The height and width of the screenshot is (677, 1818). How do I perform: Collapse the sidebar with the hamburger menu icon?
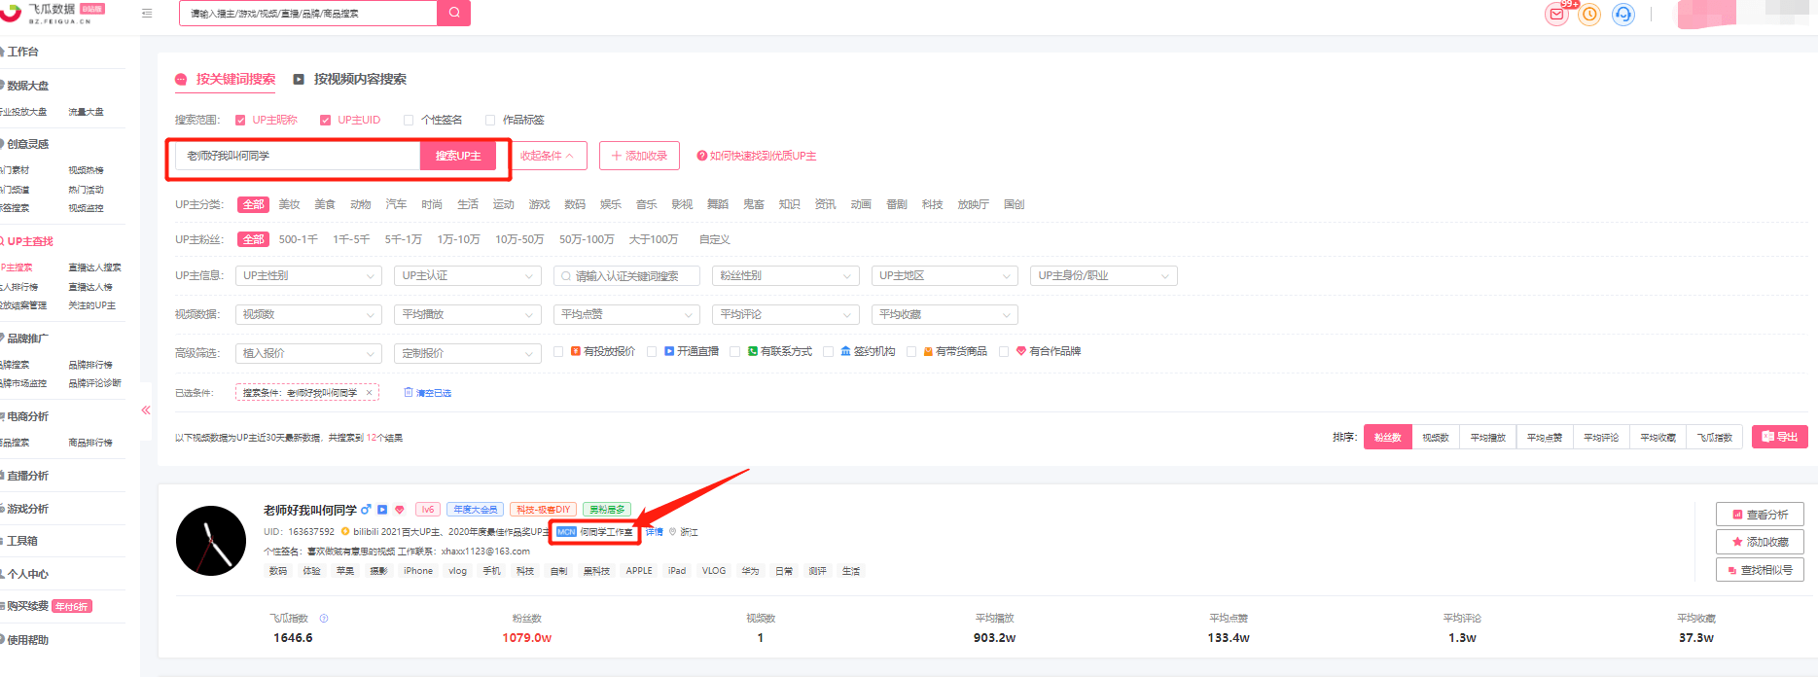(x=147, y=14)
